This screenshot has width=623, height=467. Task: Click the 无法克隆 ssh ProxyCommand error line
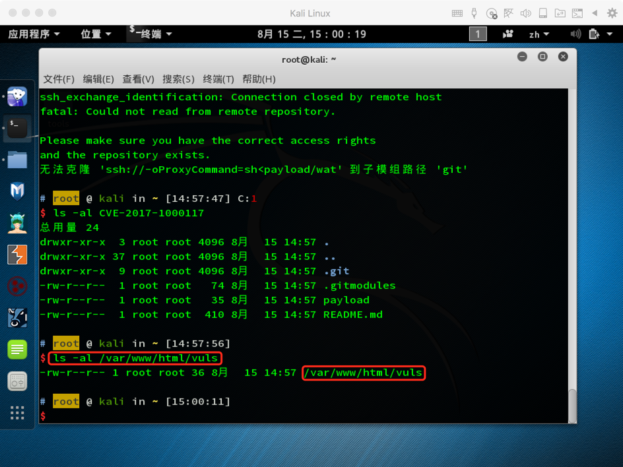coord(253,170)
